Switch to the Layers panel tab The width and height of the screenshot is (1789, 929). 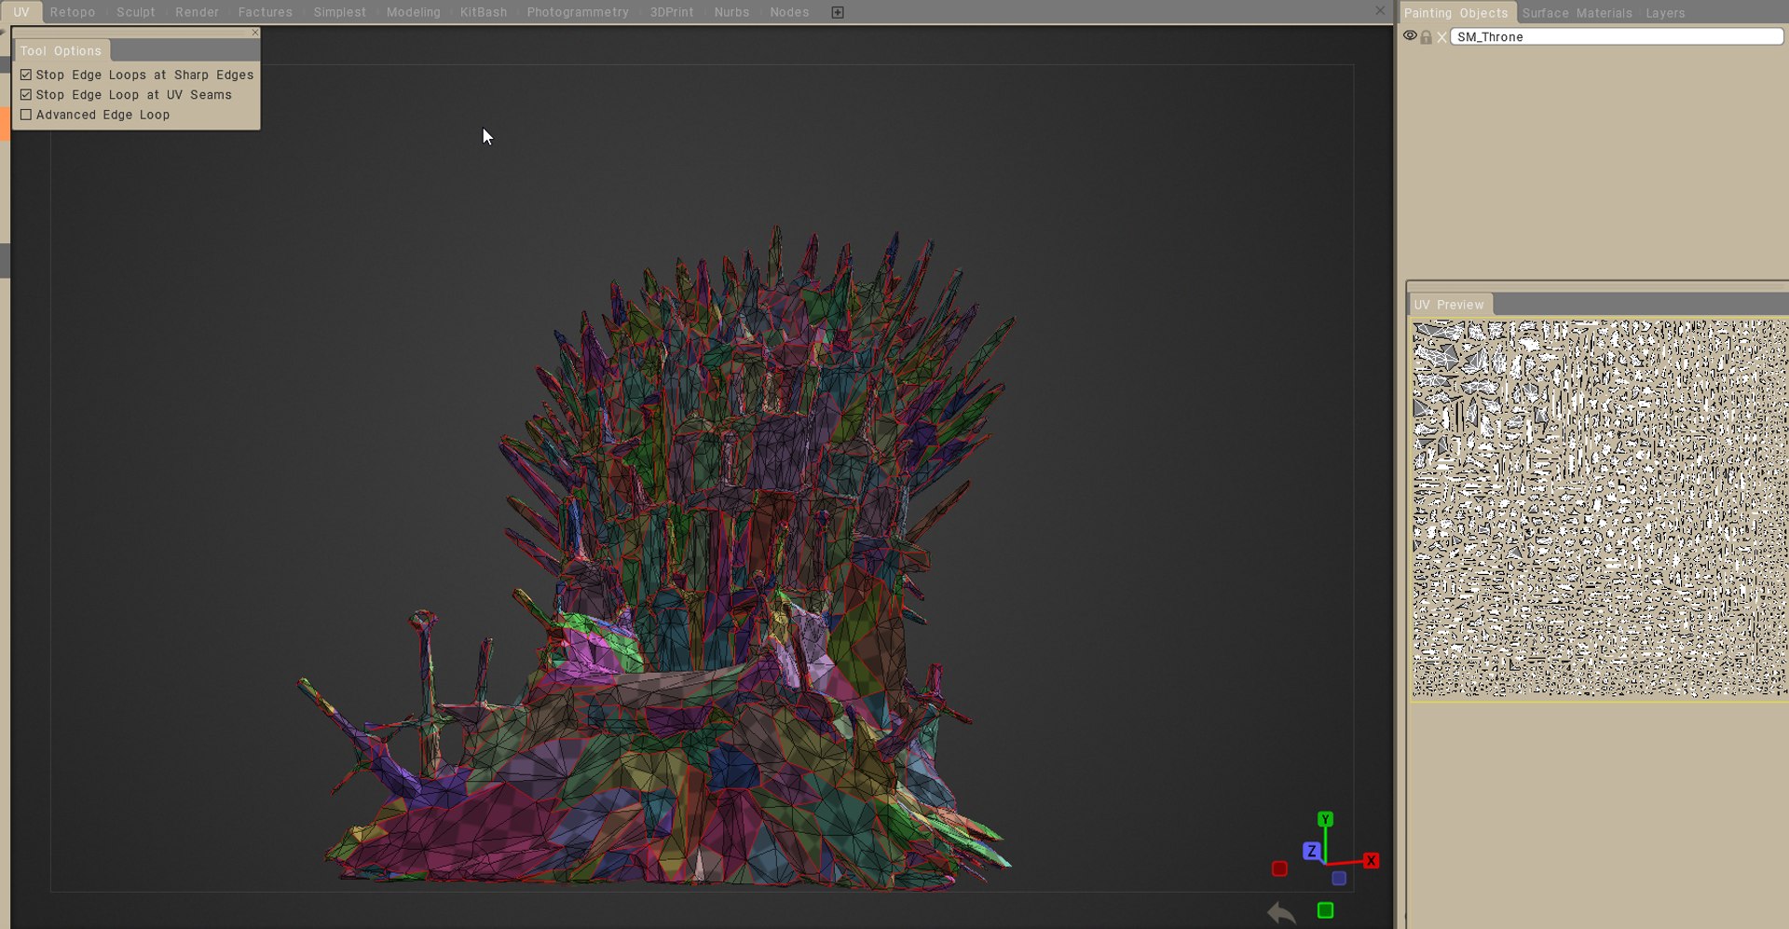pyautogui.click(x=1665, y=13)
